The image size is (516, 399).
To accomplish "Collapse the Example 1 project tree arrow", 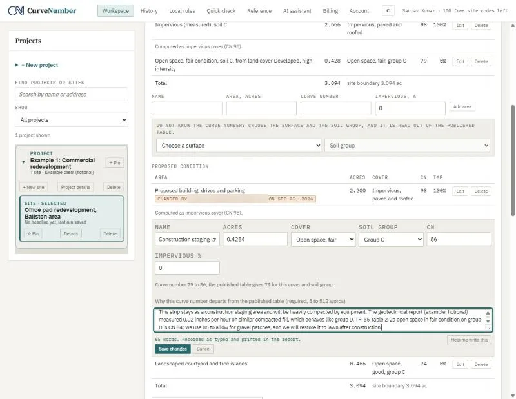I will 23,162.
